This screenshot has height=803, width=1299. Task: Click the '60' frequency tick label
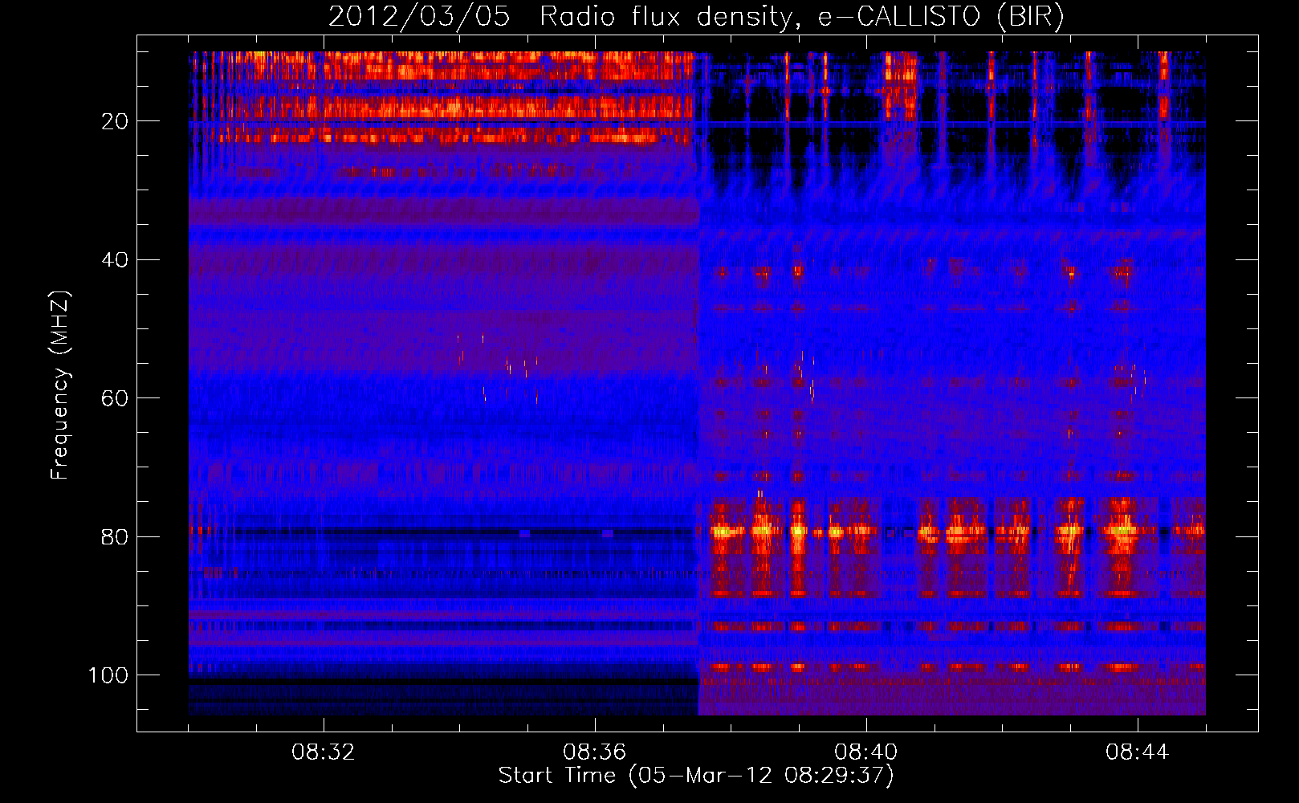pos(115,398)
